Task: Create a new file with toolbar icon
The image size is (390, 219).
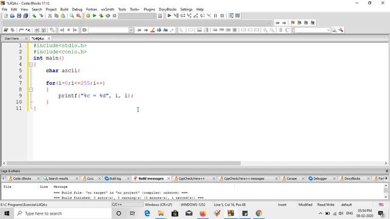Action: coord(5,16)
